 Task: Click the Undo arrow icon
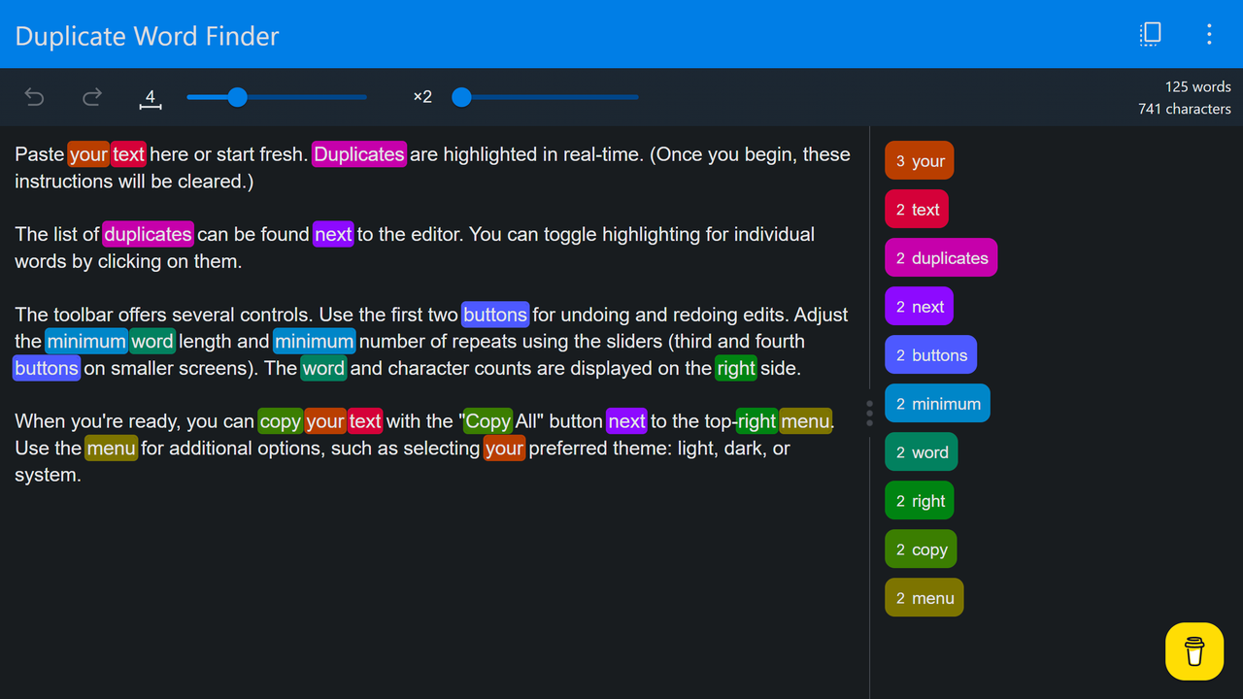pyautogui.click(x=34, y=97)
